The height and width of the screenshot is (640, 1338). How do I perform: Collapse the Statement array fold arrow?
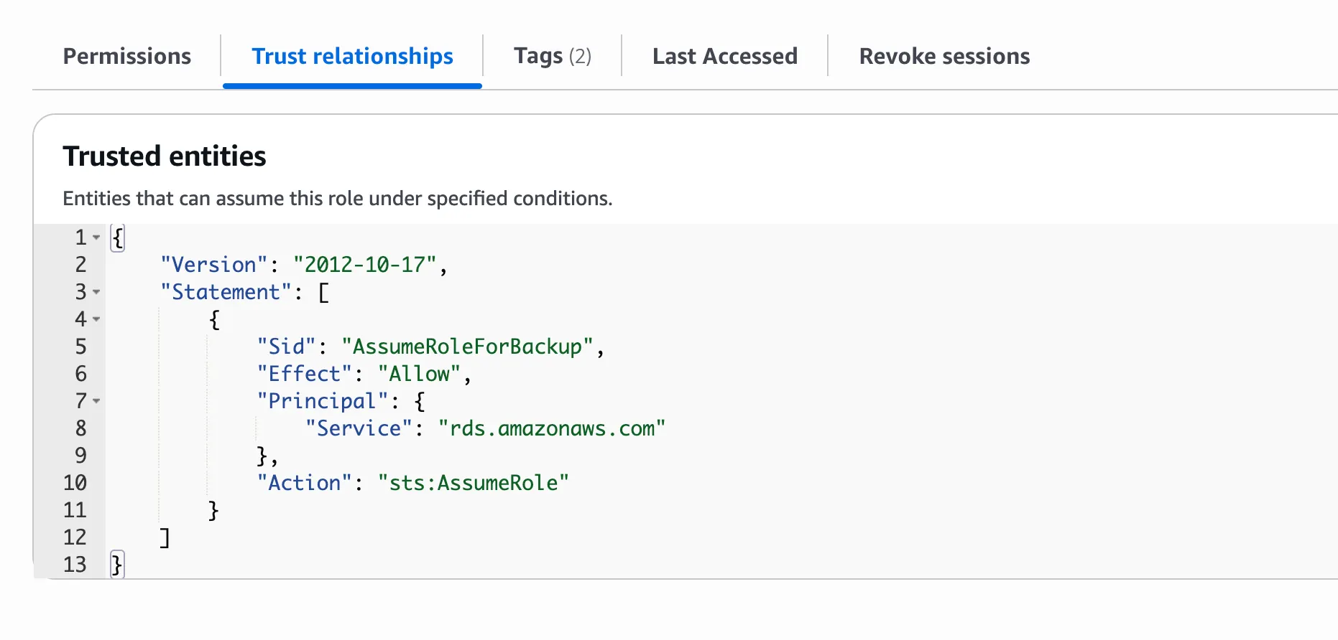pyautogui.click(x=96, y=292)
